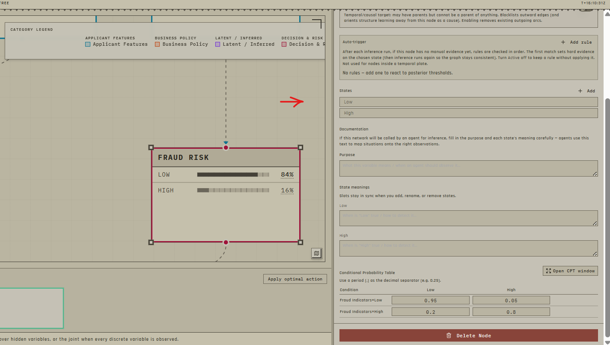Click the Applicant Features legend swatch
Image resolution: width=610 pixels, height=345 pixels.
click(x=88, y=44)
